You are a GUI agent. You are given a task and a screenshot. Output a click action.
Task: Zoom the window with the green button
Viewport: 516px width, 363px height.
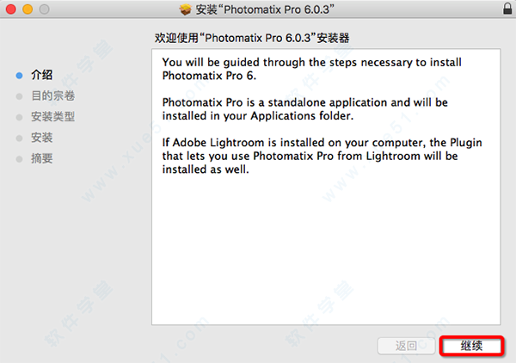44,10
